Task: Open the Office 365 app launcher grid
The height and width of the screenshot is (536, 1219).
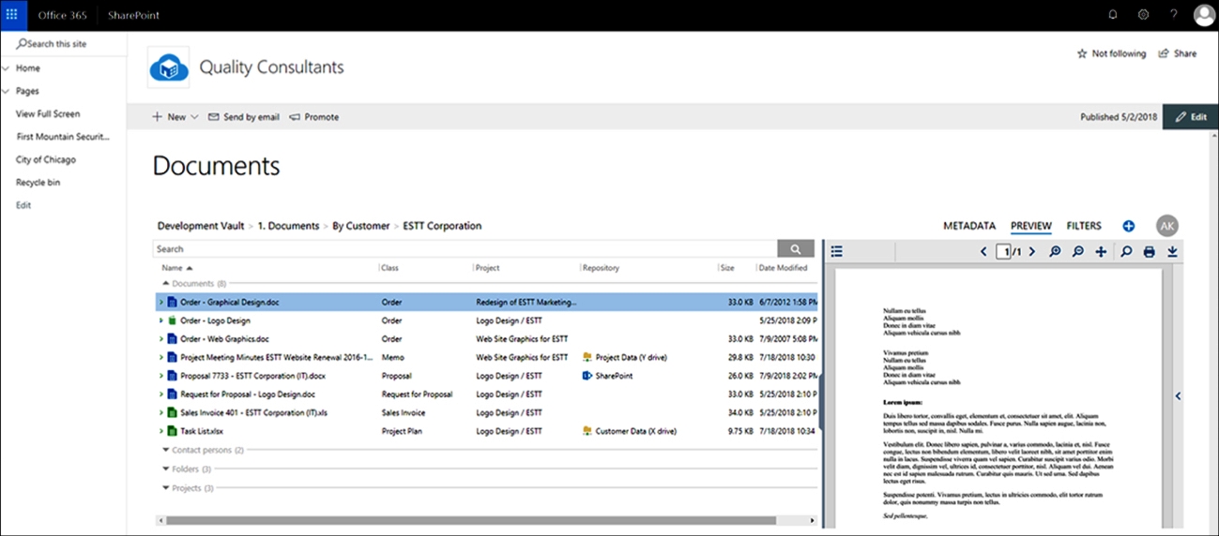Action: [12, 15]
